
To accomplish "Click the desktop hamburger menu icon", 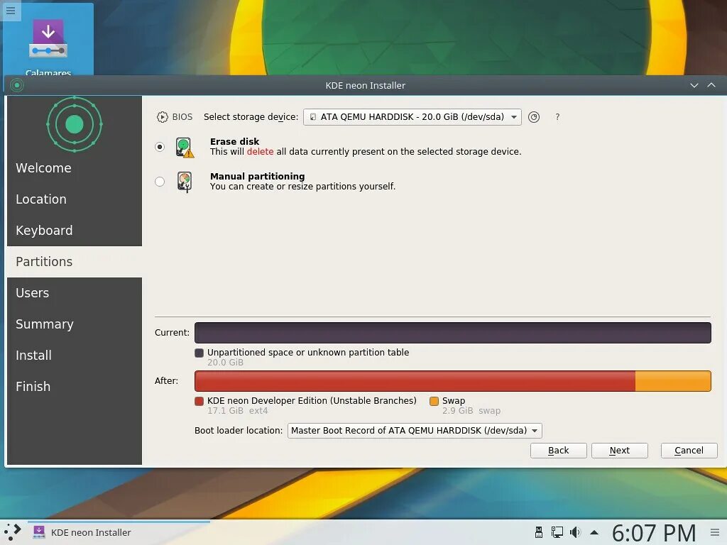I will [11, 10].
